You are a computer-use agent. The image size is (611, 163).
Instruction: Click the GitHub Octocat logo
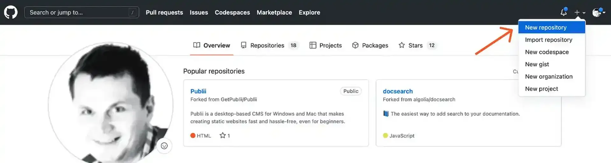[x=11, y=12]
